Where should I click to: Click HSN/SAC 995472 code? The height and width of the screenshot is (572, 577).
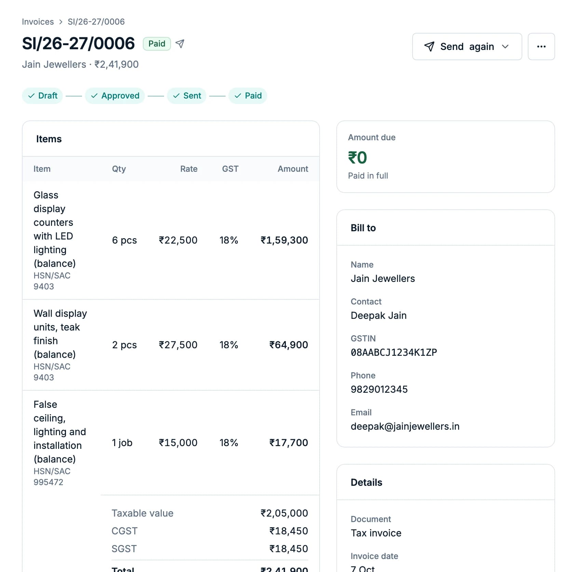52,477
